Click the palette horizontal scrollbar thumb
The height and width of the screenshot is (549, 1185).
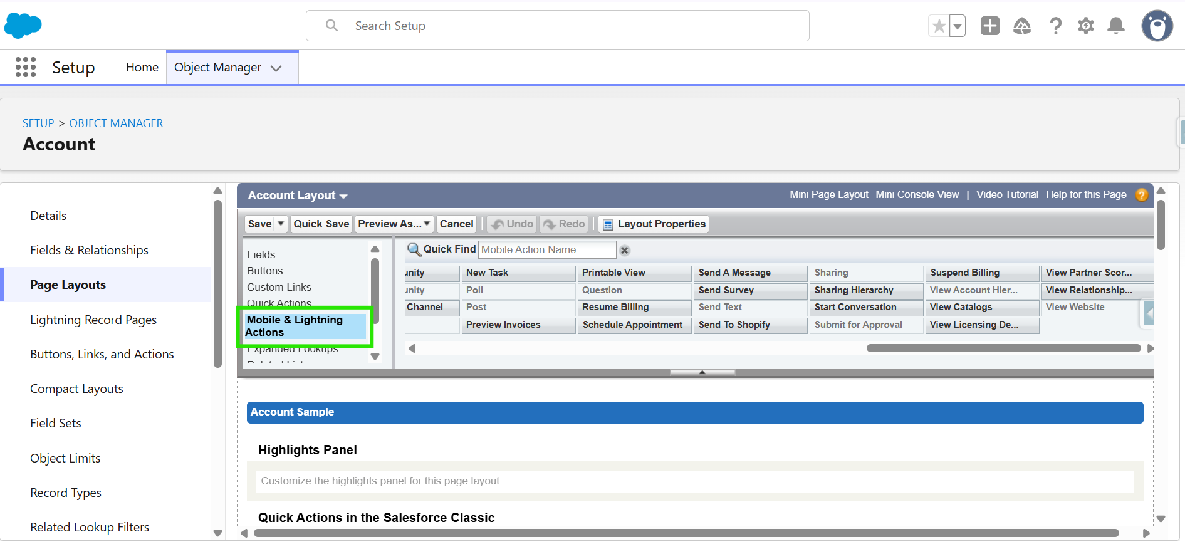(x=1003, y=348)
